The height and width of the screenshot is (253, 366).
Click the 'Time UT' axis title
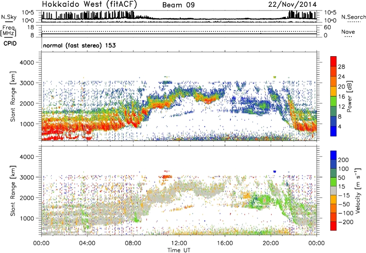179,250
